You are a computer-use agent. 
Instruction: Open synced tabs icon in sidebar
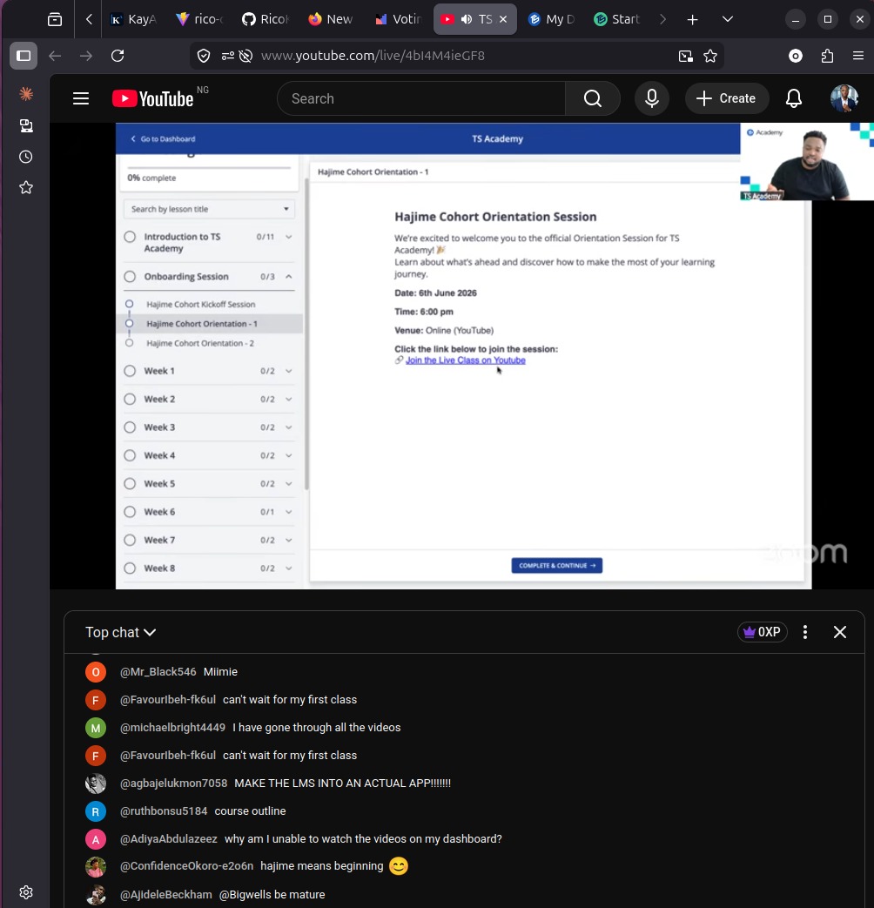tap(25, 125)
